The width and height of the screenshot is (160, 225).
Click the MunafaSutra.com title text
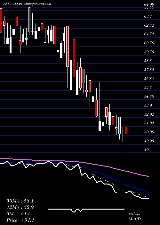[38, 4]
